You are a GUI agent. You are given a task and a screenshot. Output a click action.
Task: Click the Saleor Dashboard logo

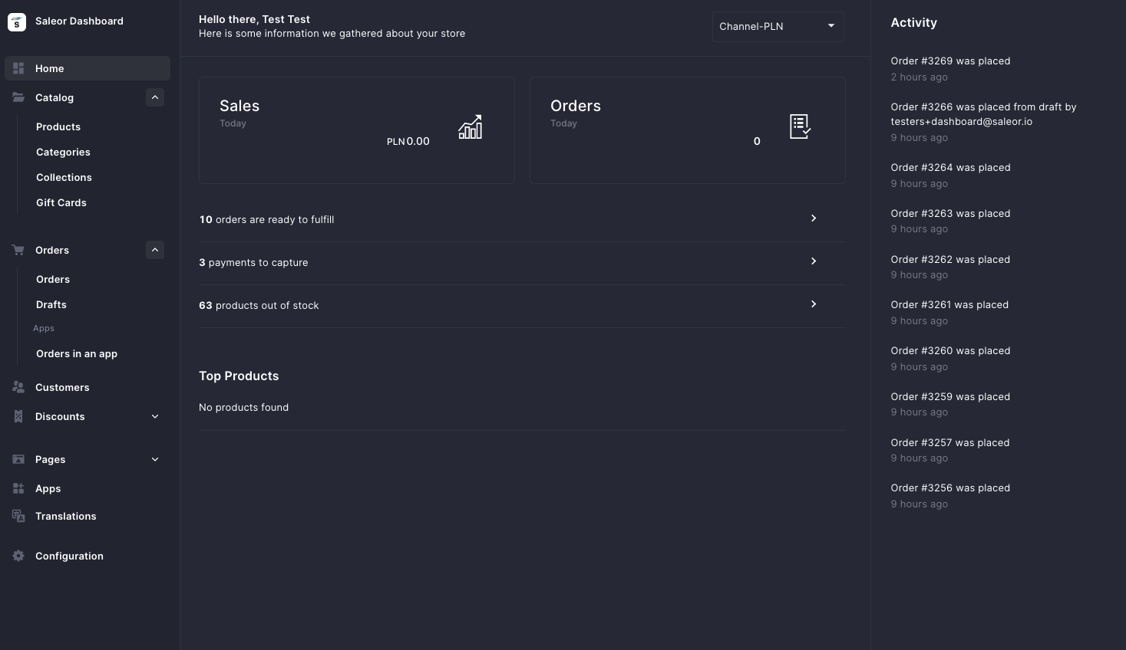[x=17, y=21]
